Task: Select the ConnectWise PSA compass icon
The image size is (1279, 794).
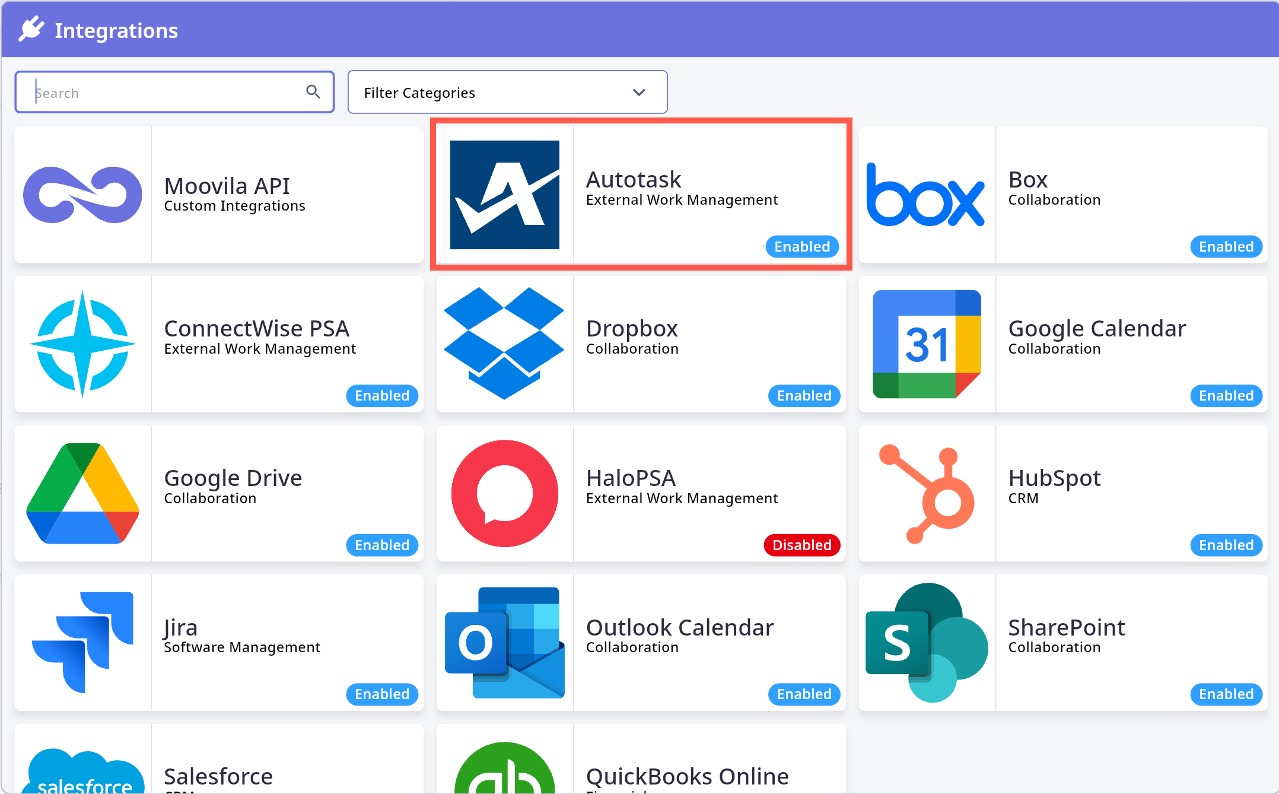Action: 83,344
